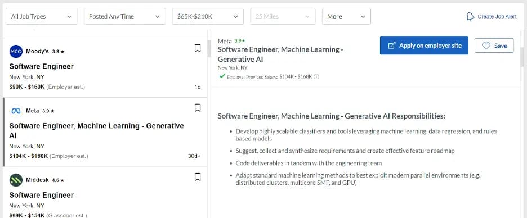527x218 pixels.
Task: Open the Posted Any Time filter
Action: [124, 16]
